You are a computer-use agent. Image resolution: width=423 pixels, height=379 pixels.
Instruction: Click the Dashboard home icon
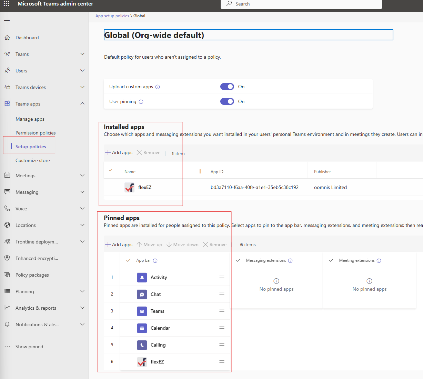pos(7,38)
